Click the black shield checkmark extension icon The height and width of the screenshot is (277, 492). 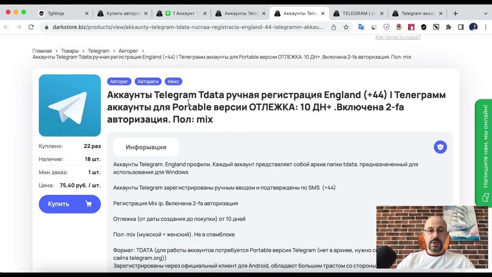pos(424,27)
